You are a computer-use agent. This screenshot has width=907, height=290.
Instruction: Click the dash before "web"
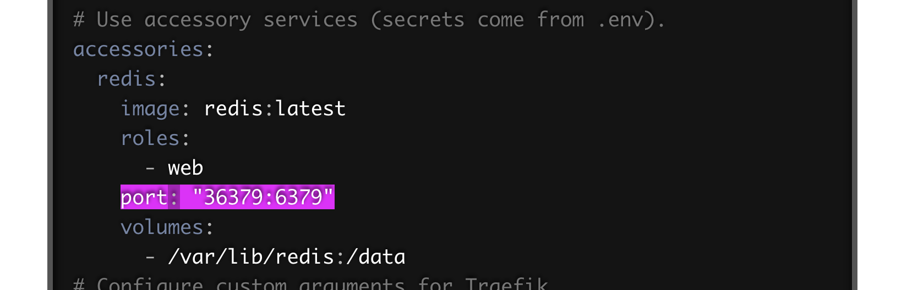click(150, 168)
